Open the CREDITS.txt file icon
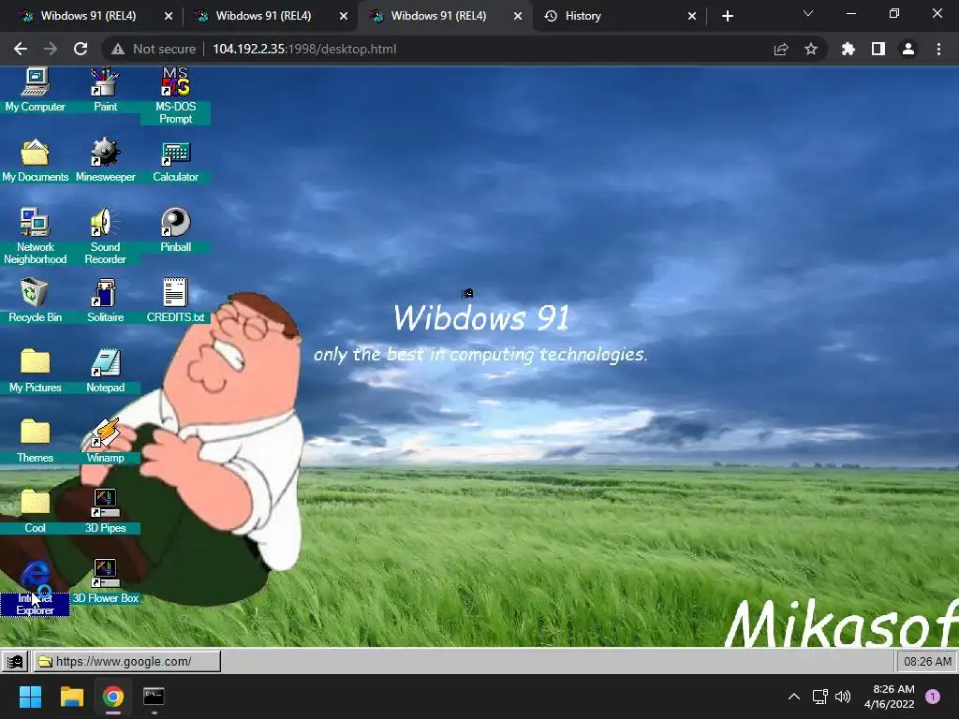 coord(175,301)
